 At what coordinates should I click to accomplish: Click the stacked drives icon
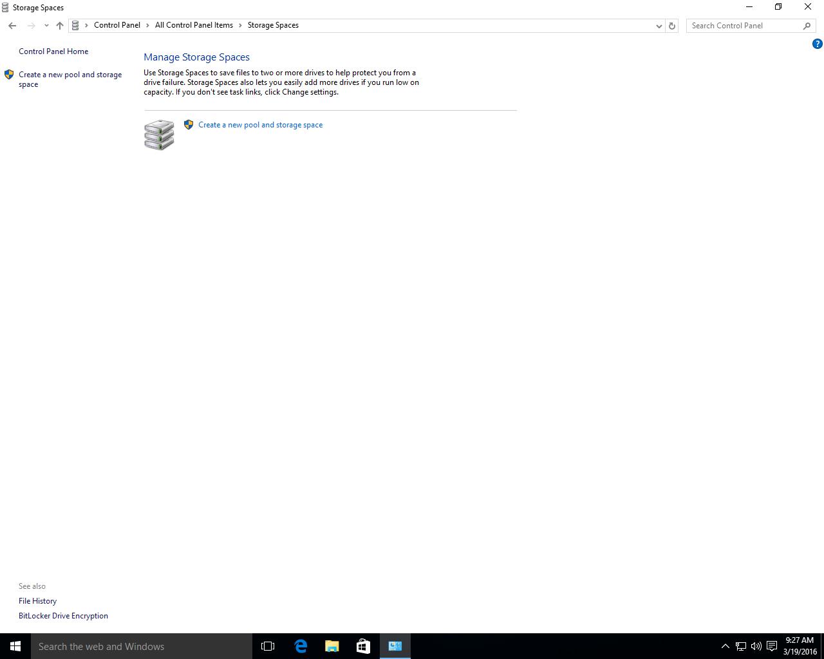pos(159,135)
